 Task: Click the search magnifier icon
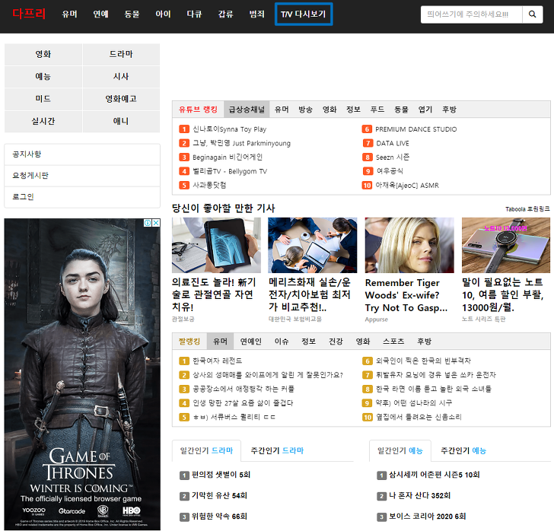tap(532, 14)
